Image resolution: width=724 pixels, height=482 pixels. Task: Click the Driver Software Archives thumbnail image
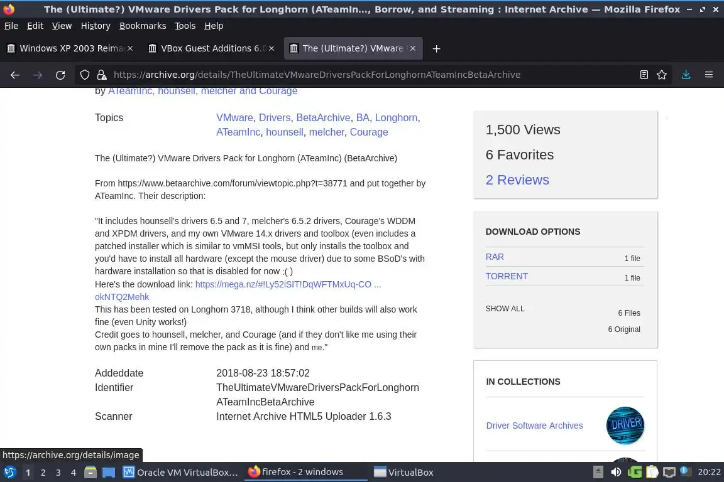pos(625,426)
